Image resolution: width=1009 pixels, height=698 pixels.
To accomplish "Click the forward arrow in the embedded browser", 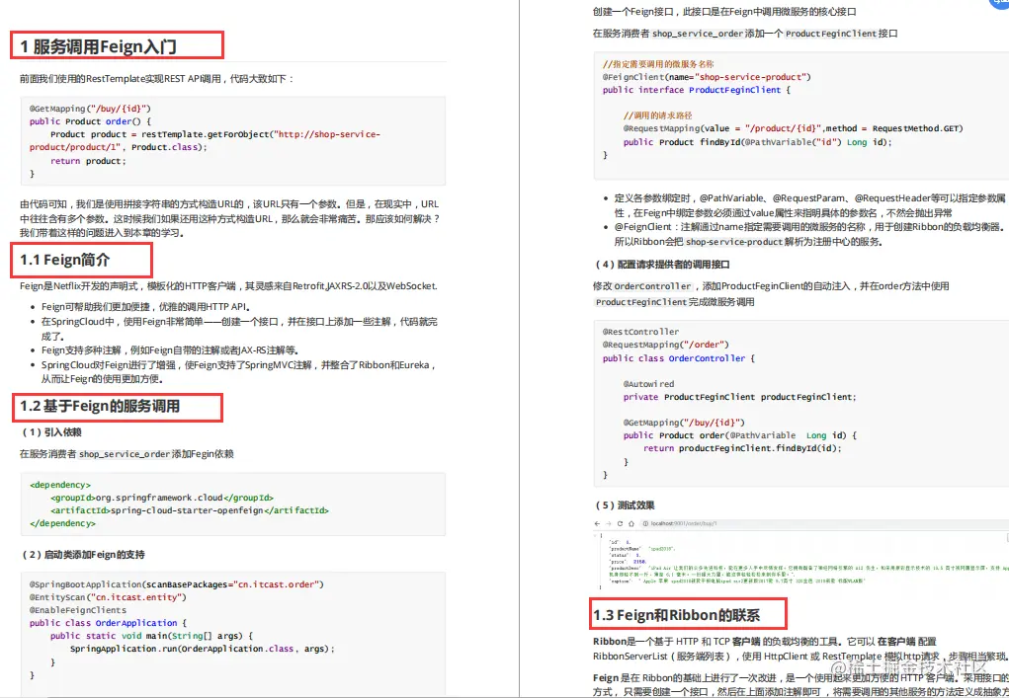I will (x=608, y=524).
